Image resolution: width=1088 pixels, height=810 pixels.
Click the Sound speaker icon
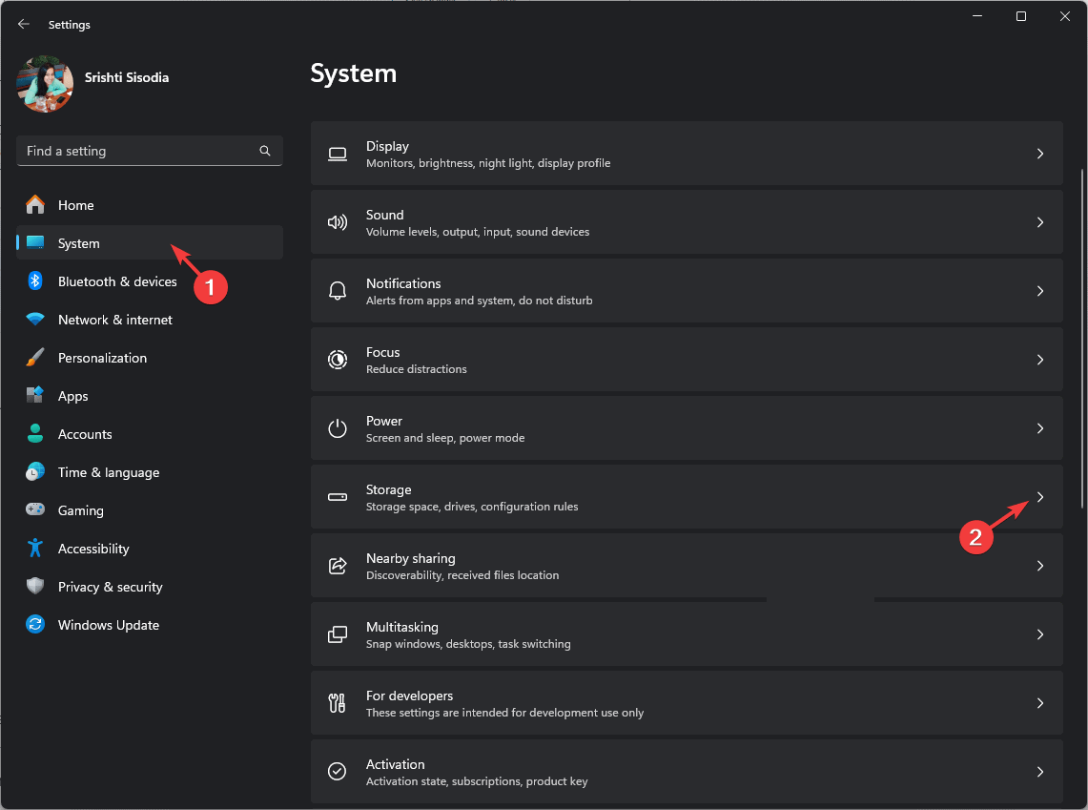tap(338, 222)
